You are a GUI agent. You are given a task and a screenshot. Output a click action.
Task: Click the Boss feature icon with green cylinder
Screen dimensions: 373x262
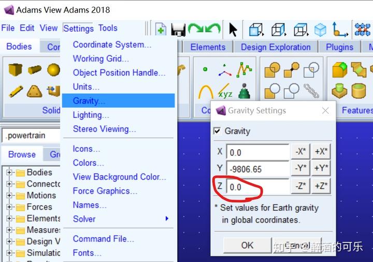339,91
